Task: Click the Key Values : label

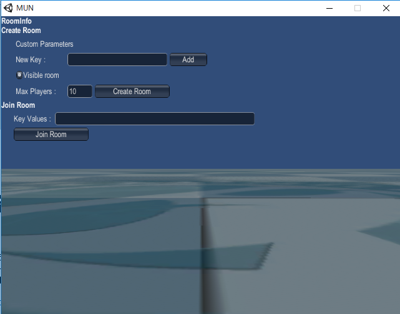Action: coord(32,118)
